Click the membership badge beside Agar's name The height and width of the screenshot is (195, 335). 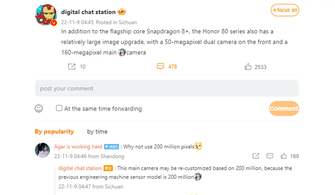111,146
